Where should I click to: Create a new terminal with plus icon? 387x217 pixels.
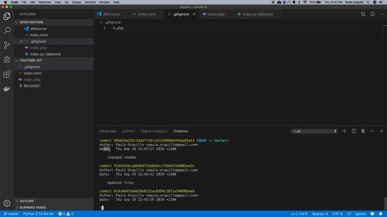click(344, 131)
